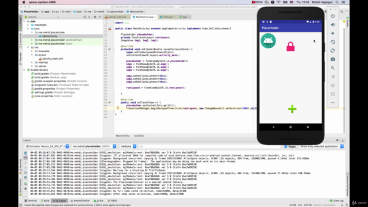Screen dimensions: 368x207
Task: Click the emulator volume up icon
Action: click(333, 25)
